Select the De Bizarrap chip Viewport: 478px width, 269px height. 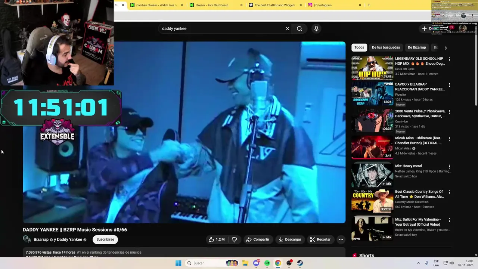(x=417, y=47)
